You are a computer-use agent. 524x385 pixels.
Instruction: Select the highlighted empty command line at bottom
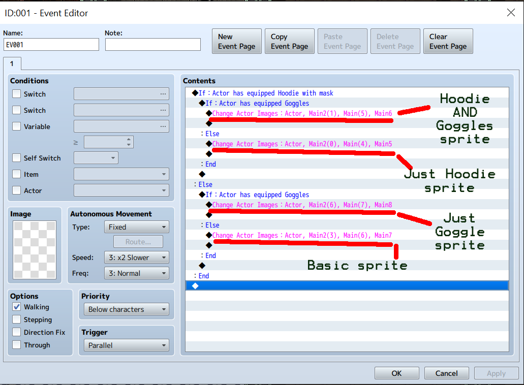[347, 285]
